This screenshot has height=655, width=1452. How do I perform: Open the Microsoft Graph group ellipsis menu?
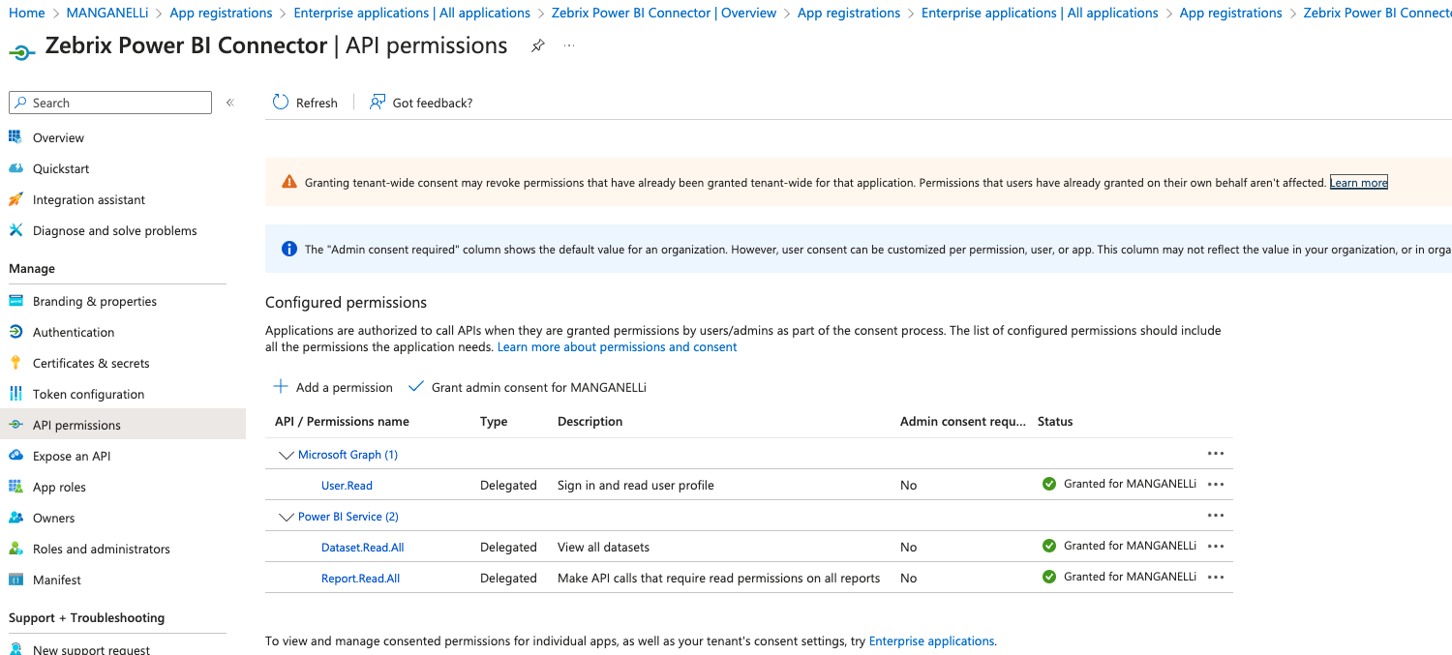[x=1216, y=454]
